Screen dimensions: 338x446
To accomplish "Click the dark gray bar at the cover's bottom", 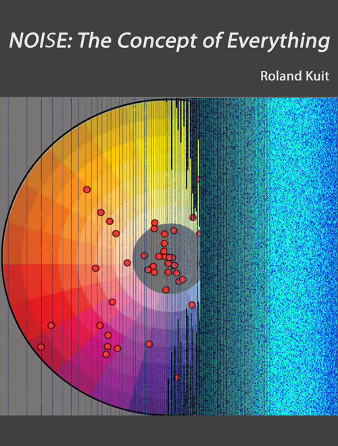I will pyautogui.click(x=169, y=430).
